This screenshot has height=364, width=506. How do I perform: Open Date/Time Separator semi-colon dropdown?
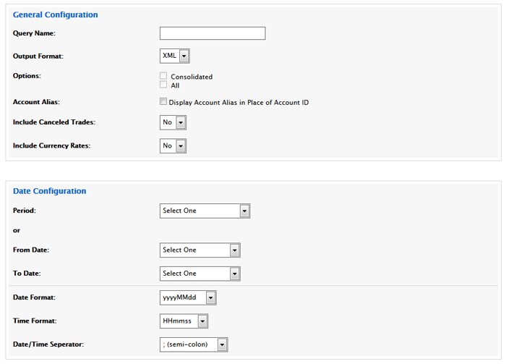194,344
